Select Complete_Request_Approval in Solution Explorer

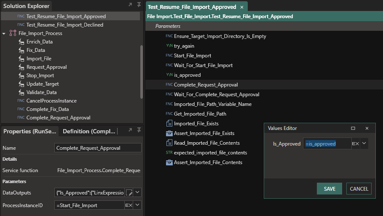click(x=58, y=118)
